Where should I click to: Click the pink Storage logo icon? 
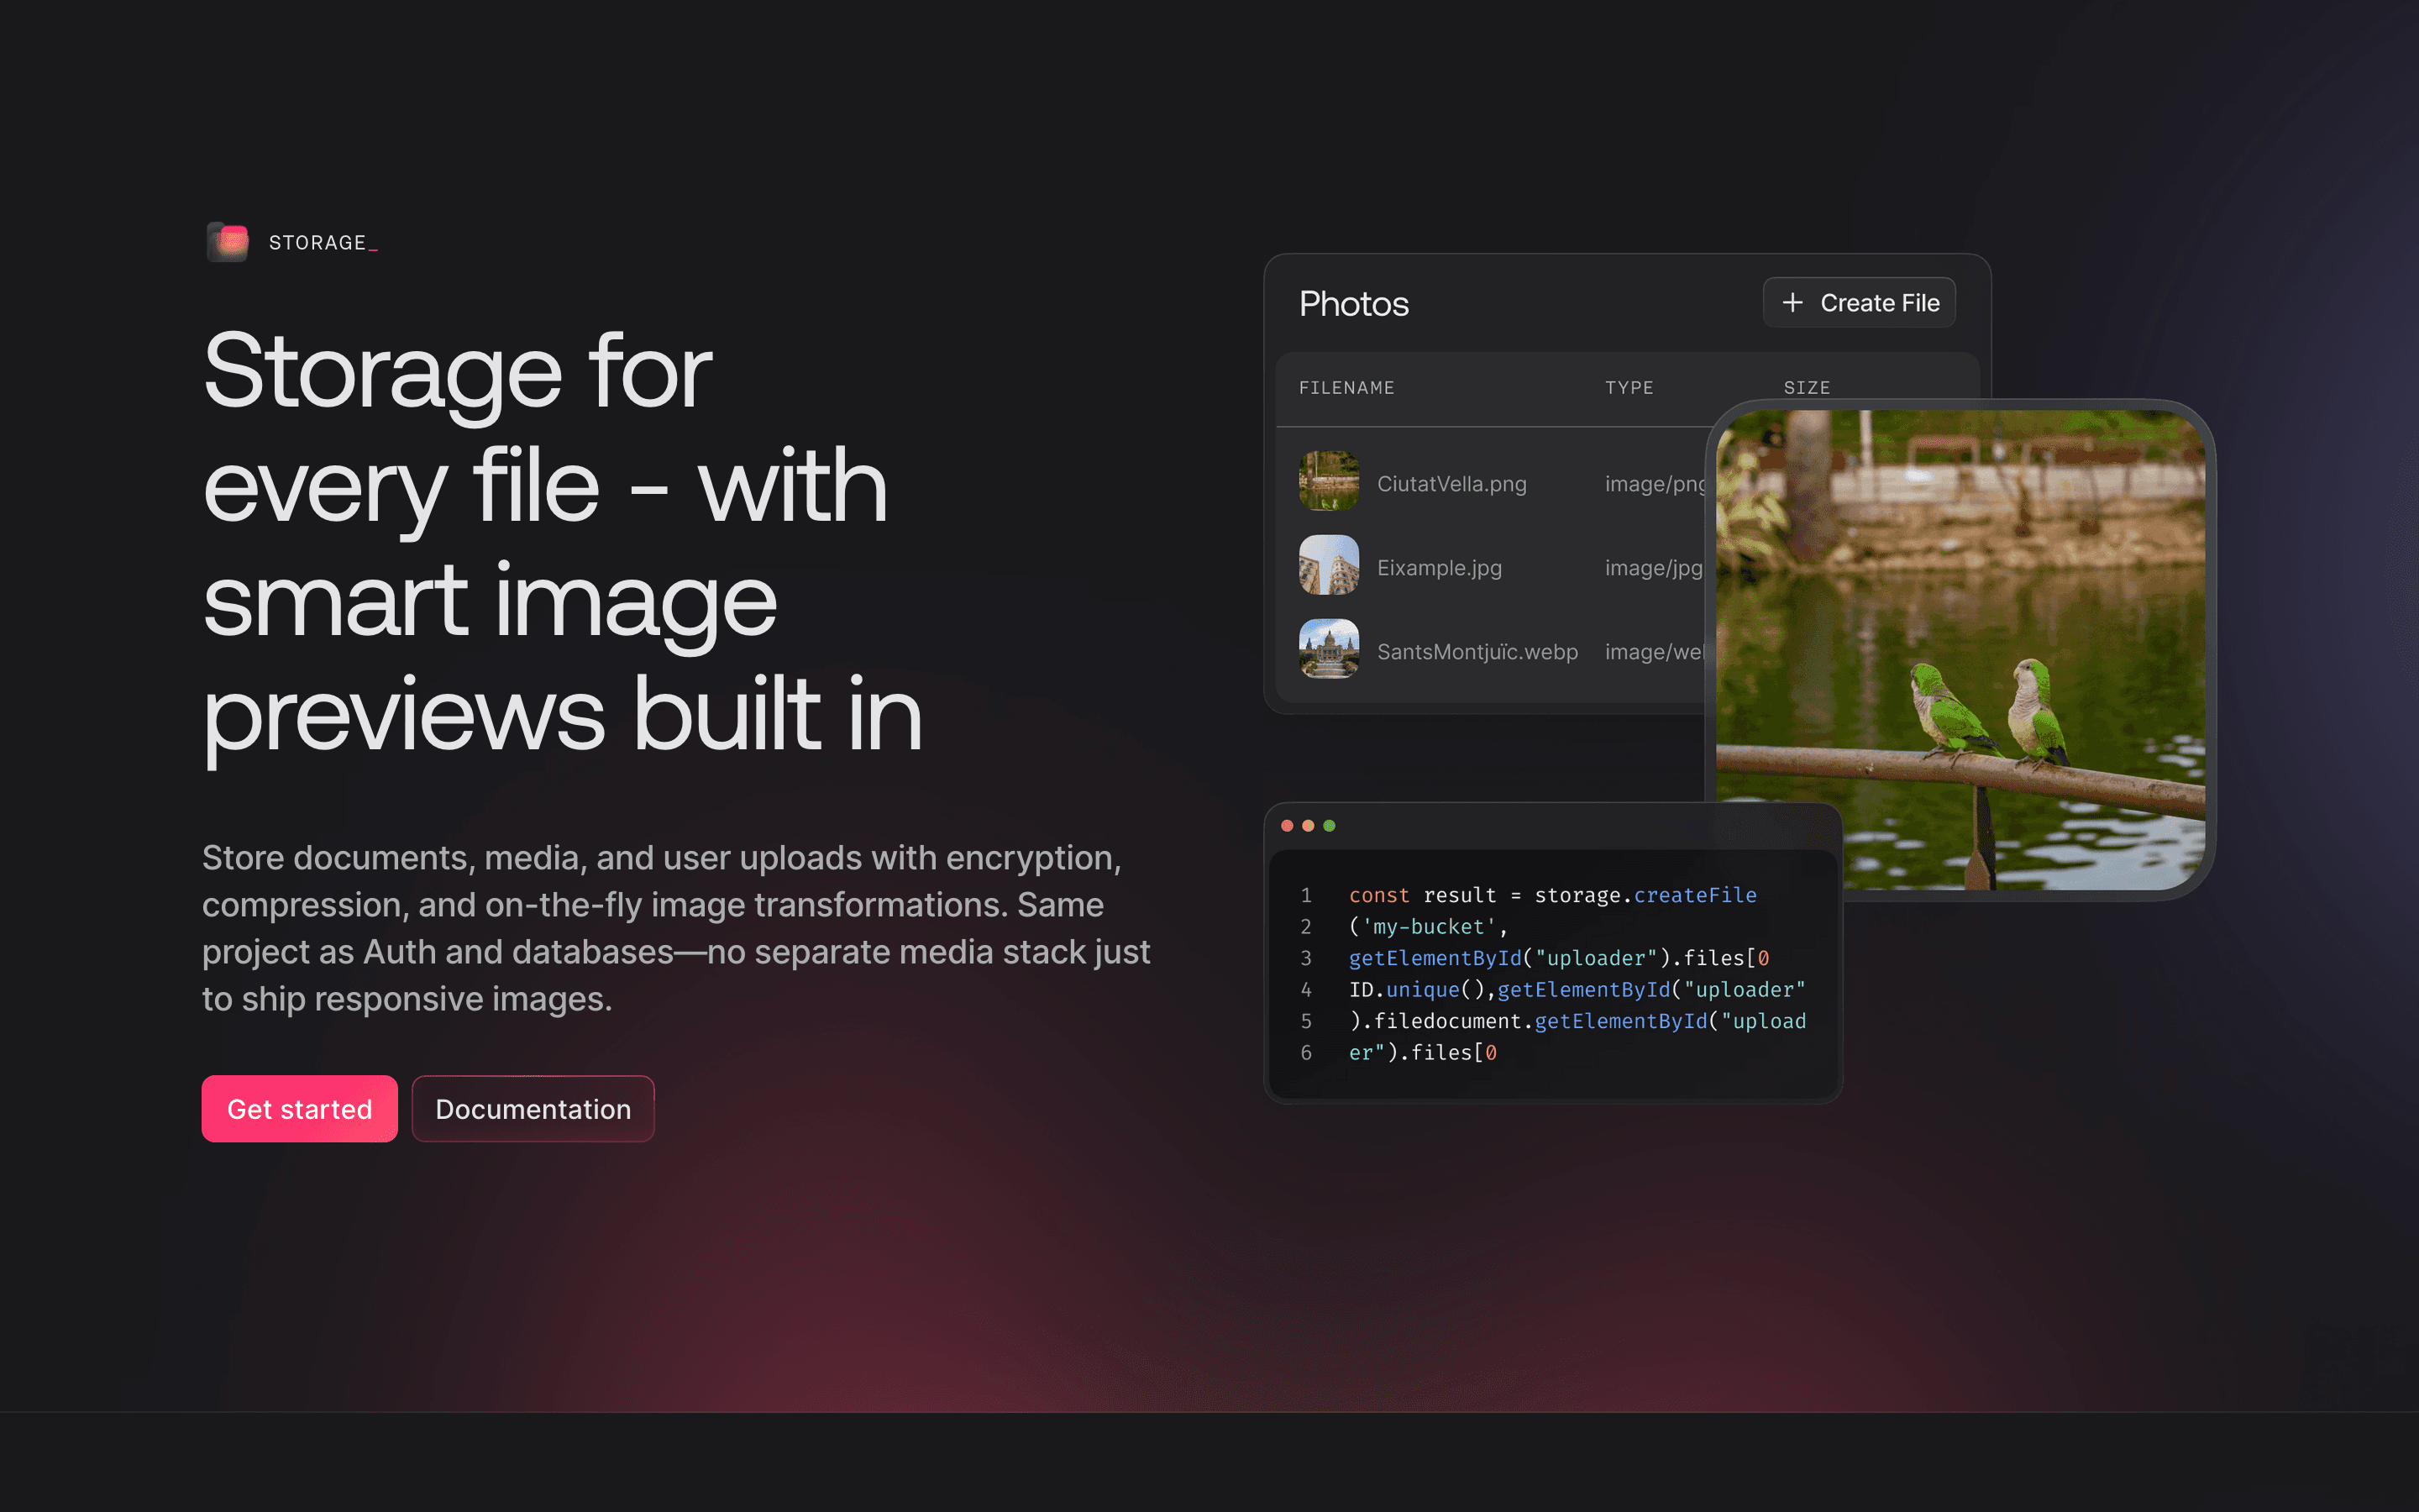click(228, 242)
